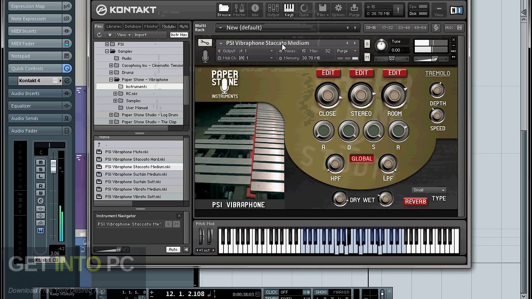Open the reverb type Small dropdown
Viewport: 532px width, 299px height.
click(429, 190)
